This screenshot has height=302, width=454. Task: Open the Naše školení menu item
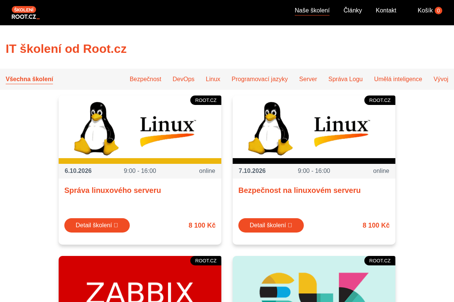[x=312, y=11]
